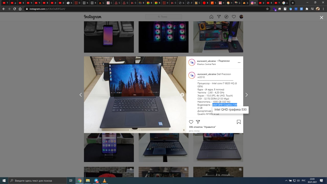This screenshot has width=327, height=184.
Task: Switch to the Google tab
Action: pyautogui.click(x=285, y=3)
